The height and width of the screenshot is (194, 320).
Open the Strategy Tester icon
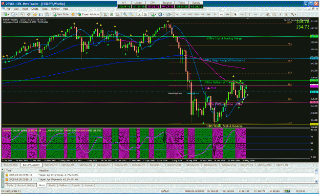[x=47, y=14]
